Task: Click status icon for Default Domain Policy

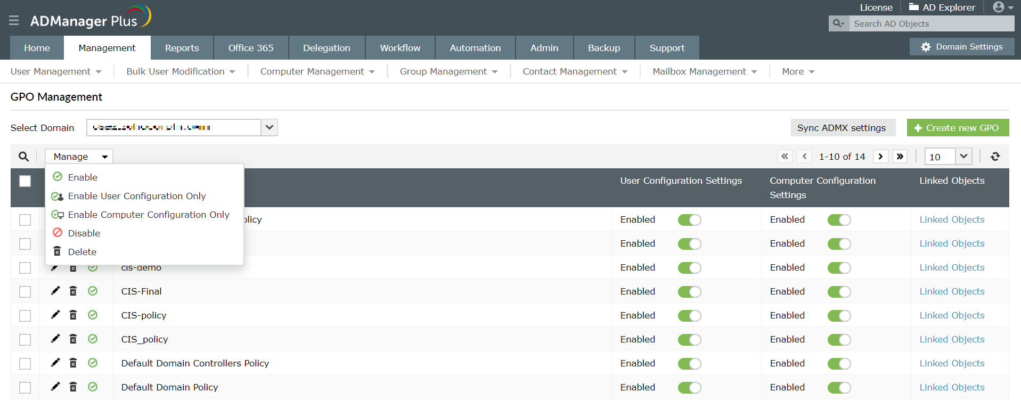Action: point(93,387)
